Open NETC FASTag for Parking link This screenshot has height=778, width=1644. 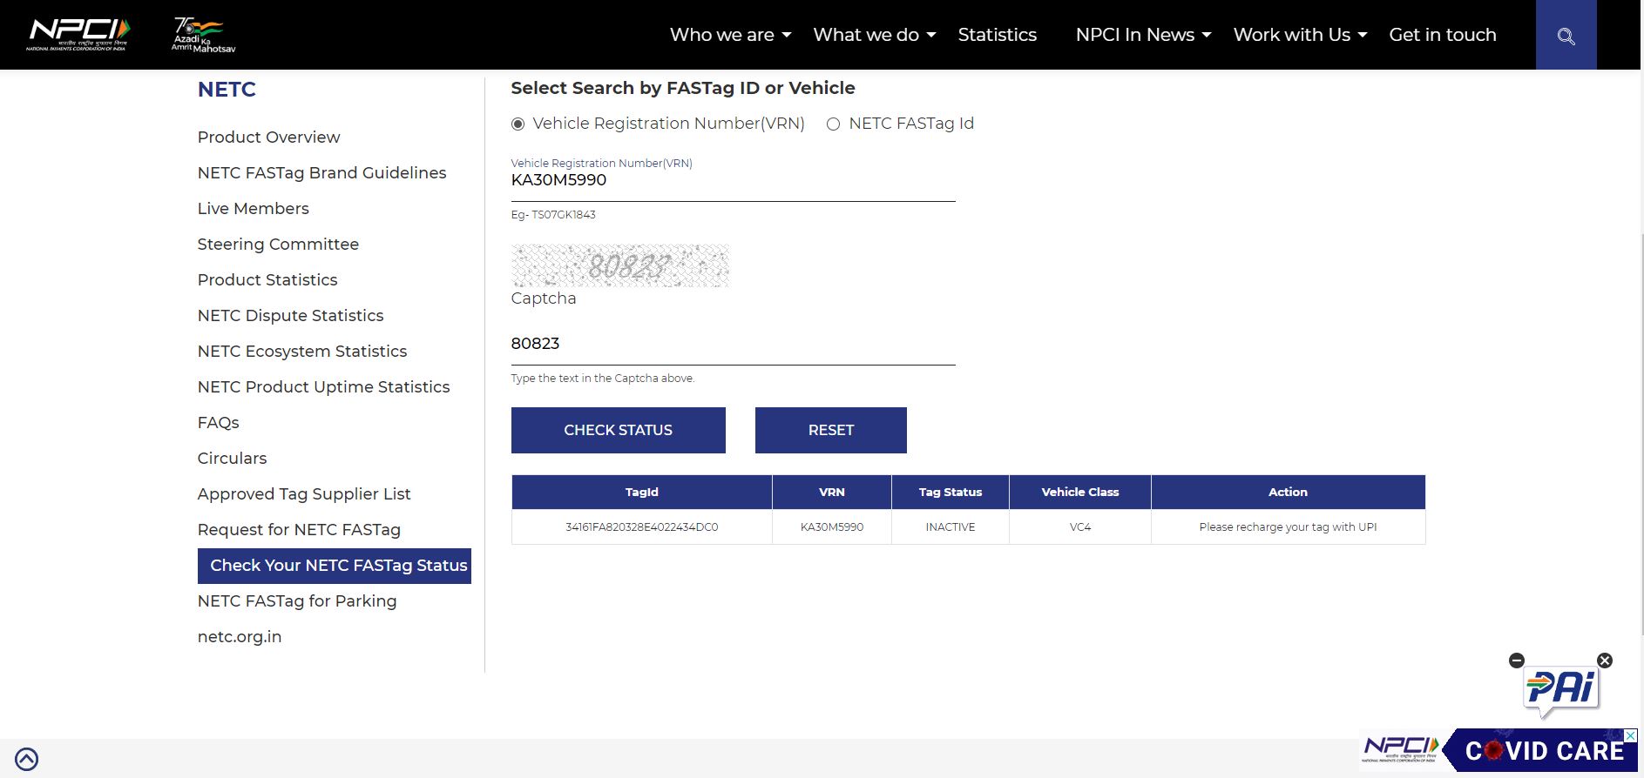[x=297, y=601]
